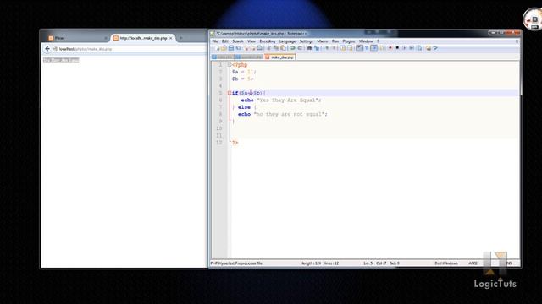Click the Save All toolbar icon
Screen dimensions: 542x304
238,48
